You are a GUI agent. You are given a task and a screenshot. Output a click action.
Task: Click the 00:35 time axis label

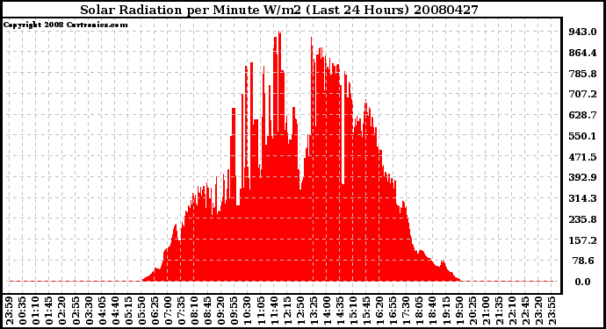coord(23,311)
